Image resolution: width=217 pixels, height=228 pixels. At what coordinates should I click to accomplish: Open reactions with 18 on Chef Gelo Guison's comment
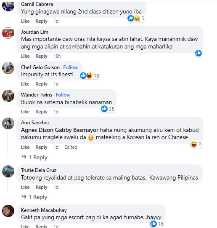point(90,75)
